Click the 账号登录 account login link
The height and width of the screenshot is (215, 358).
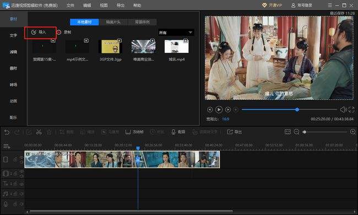(302, 6)
